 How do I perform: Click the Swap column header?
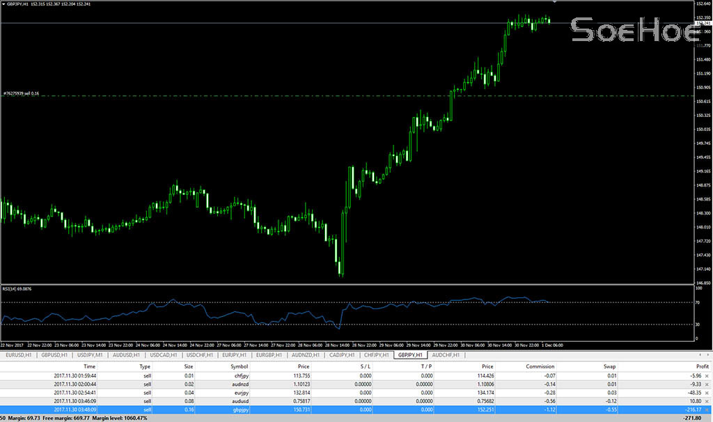coord(610,366)
